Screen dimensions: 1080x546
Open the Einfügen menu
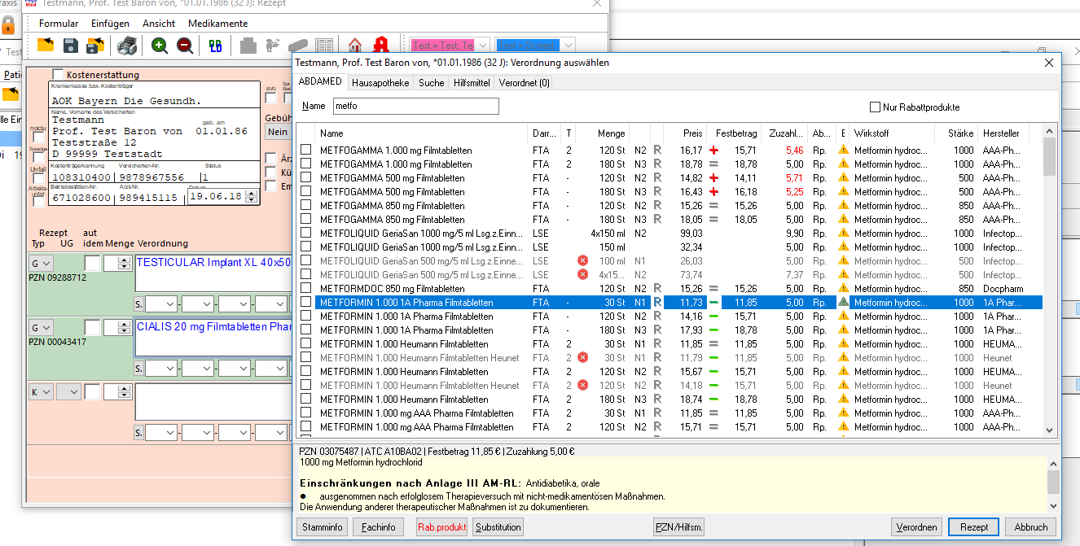point(110,24)
